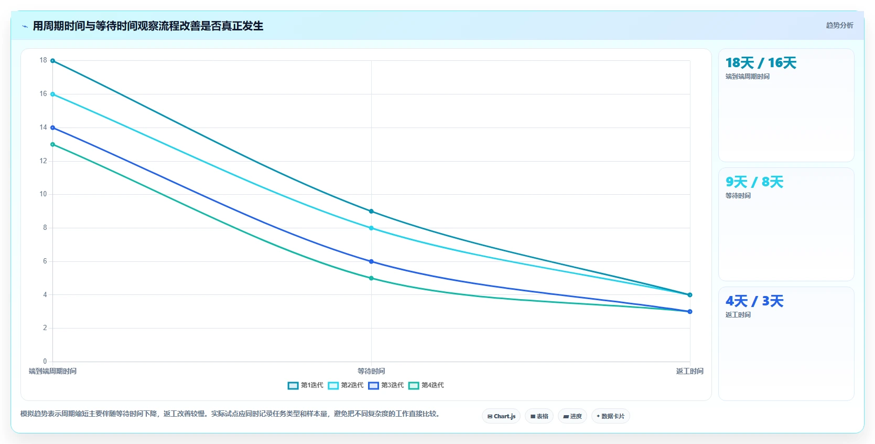Click the 第1迭代 等待时间 point at 9
The width and height of the screenshot is (875, 444).
[x=371, y=212]
